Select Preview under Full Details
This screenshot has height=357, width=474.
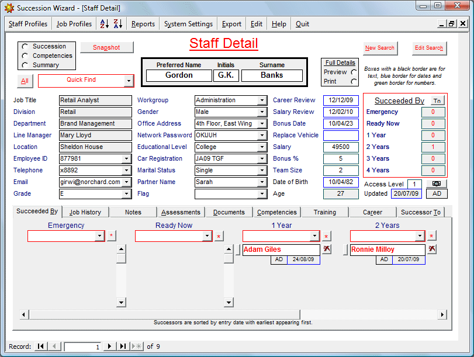coord(354,72)
